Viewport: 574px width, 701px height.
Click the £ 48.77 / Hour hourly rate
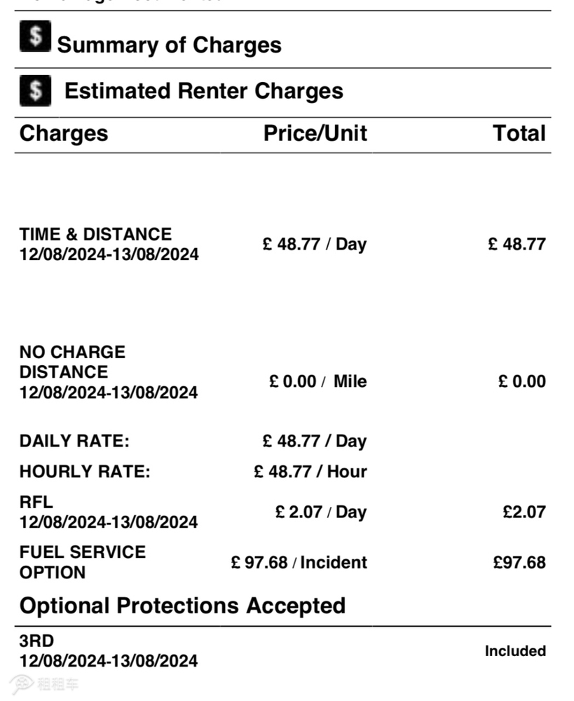click(310, 472)
